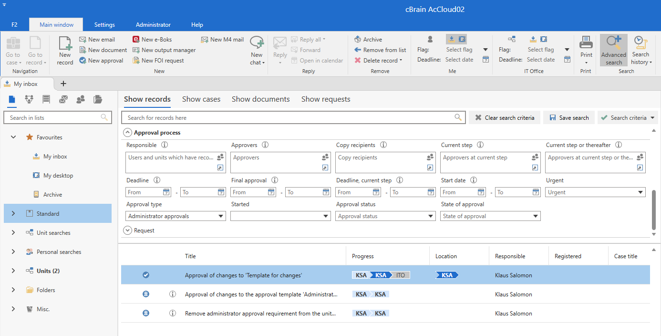Collapse the Approval process section
The width and height of the screenshot is (661, 336).
point(127,133)
